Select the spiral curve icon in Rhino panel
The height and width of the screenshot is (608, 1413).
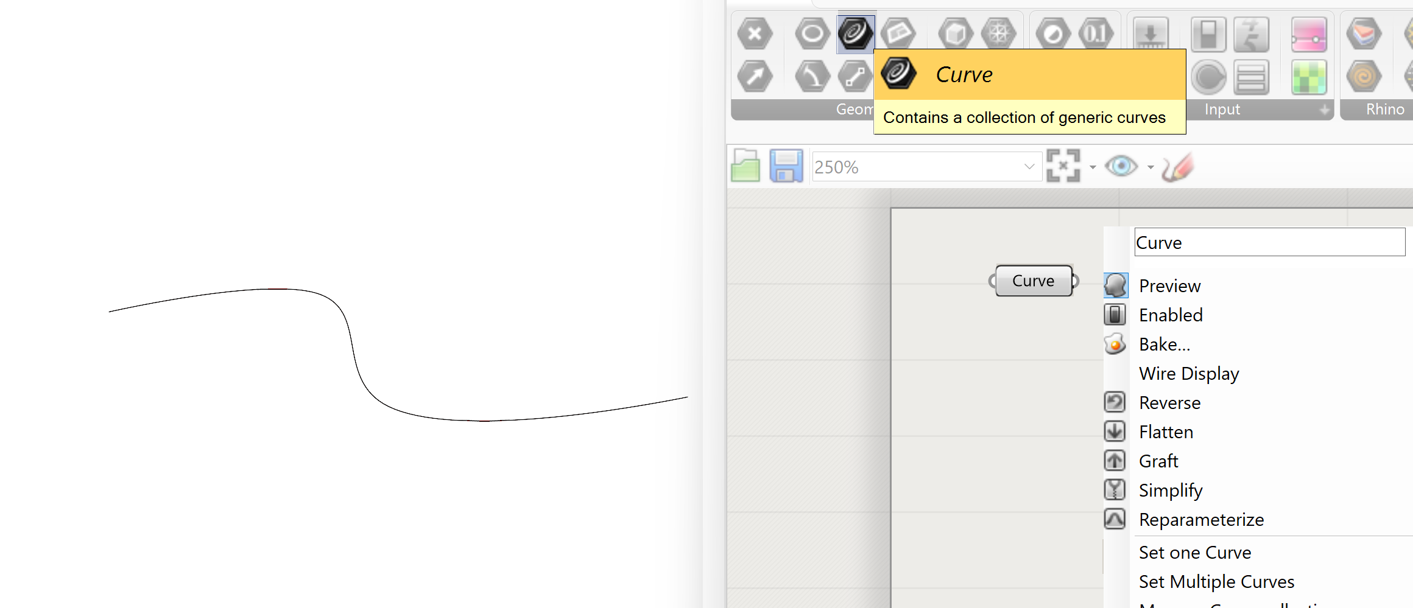pos(1364,75)
